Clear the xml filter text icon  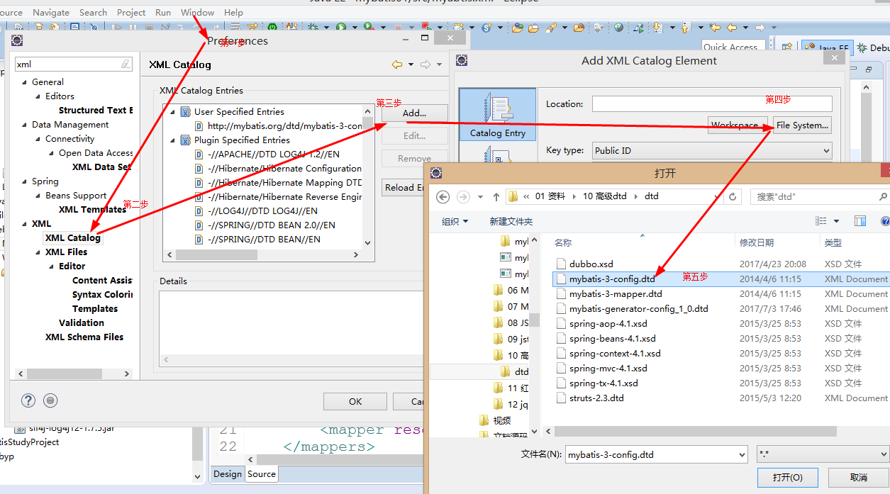[126, 64]
